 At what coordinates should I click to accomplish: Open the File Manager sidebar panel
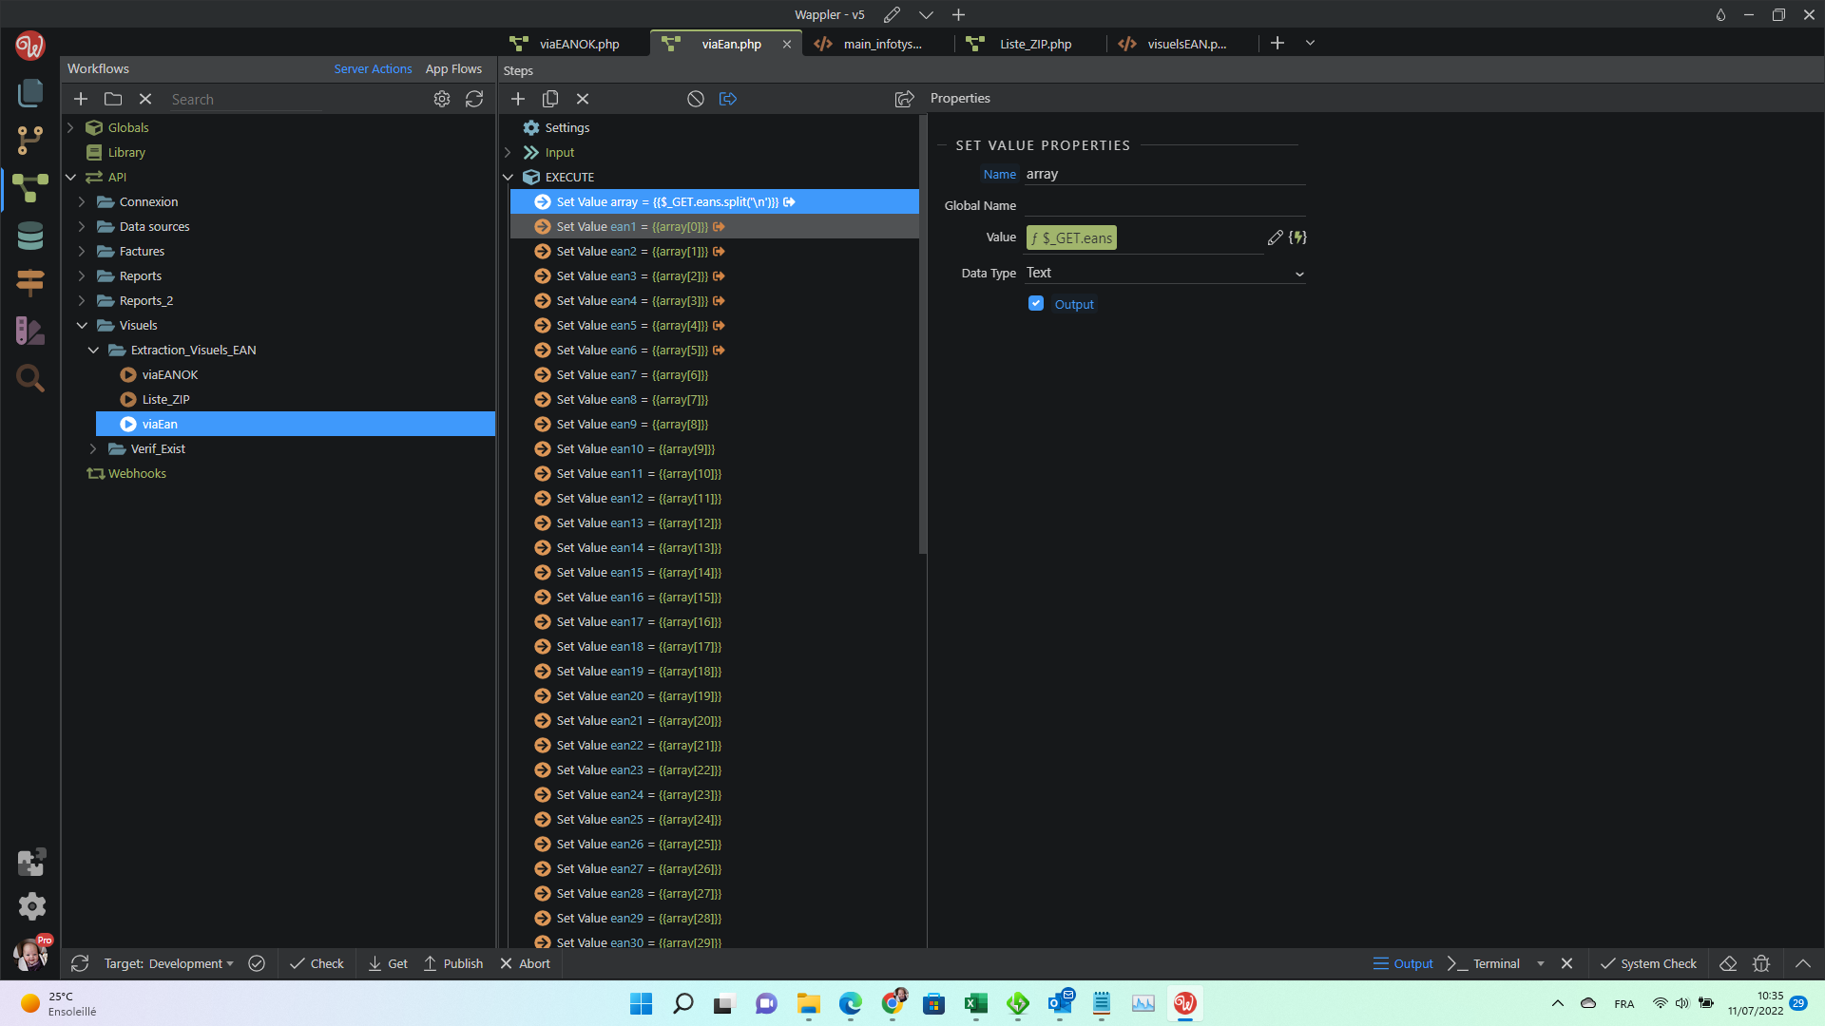[30, 92]
